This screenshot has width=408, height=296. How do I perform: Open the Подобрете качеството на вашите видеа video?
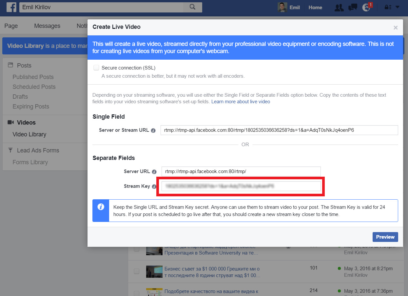(211, 291)
